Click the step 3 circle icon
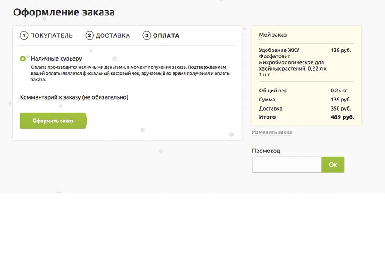Screen dimensions: 385x273 pyautogui.click(x=147, y=35)
